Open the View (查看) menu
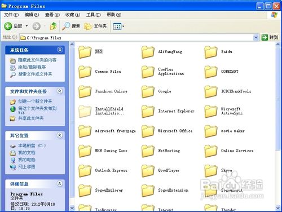This screenshot has height=212, width=282. (x=52, y=15)
